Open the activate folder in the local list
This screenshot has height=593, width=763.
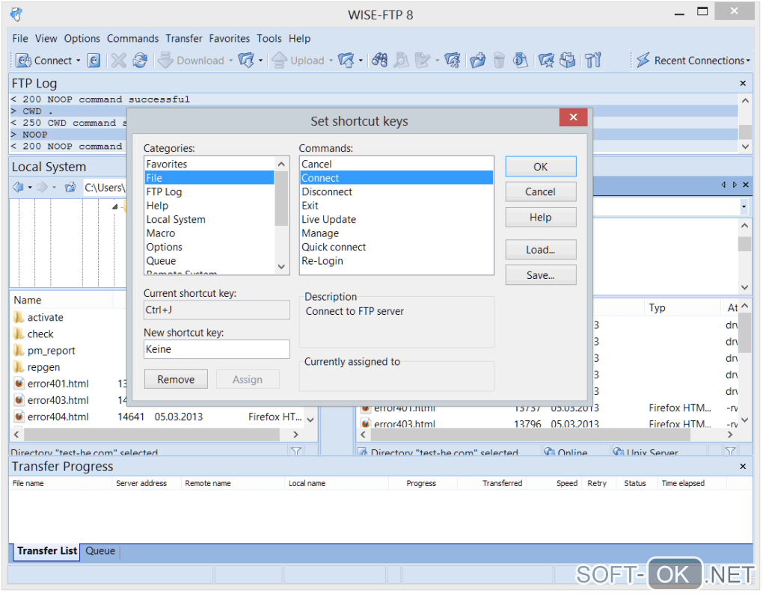(x=38, y=318)
